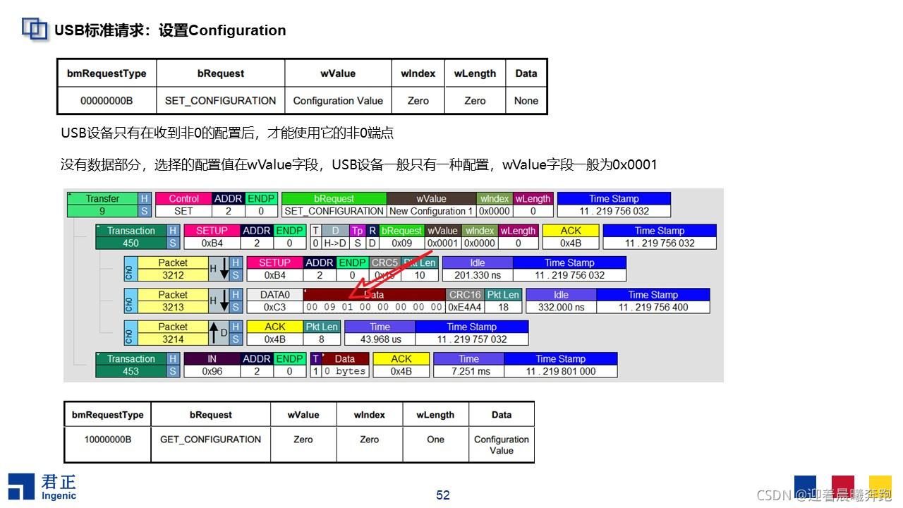Image resolution: width=903 pixels, height=508 pixels.
Task: Click the GET_CONFIGURATION cell in the bottom table
Action: [x=211, y=444]
